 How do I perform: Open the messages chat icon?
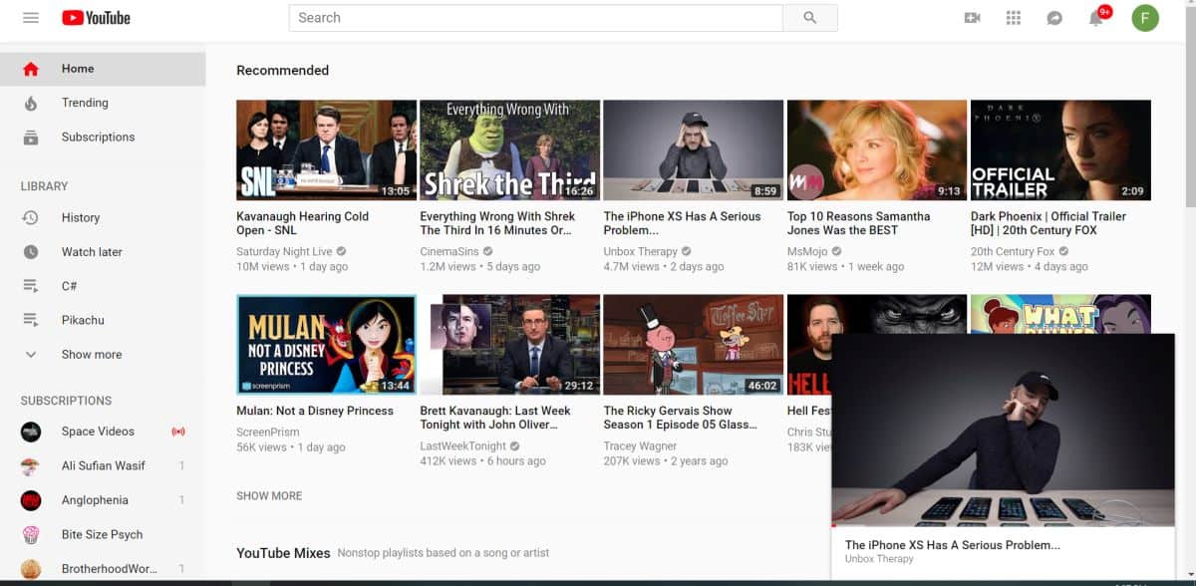point(1053,18)
